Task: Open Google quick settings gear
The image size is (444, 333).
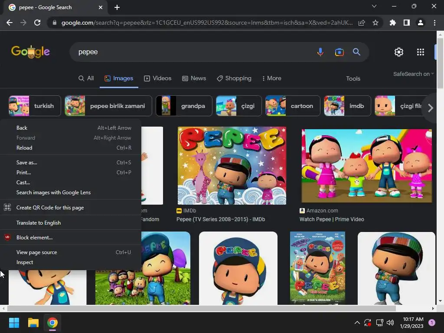Action: [399, 52]
